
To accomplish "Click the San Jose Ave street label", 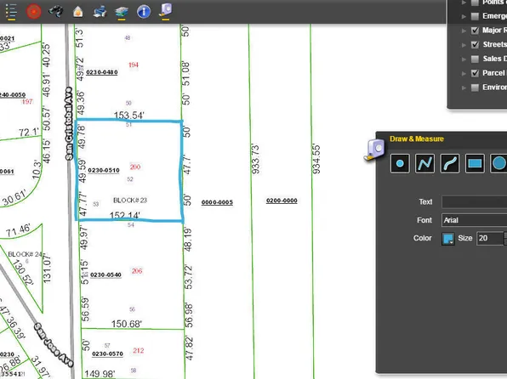I will click(x=54, y=345).
